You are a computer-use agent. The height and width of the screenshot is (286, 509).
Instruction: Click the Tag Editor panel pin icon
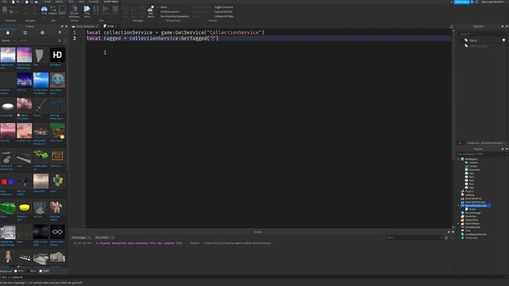(503, 26)
